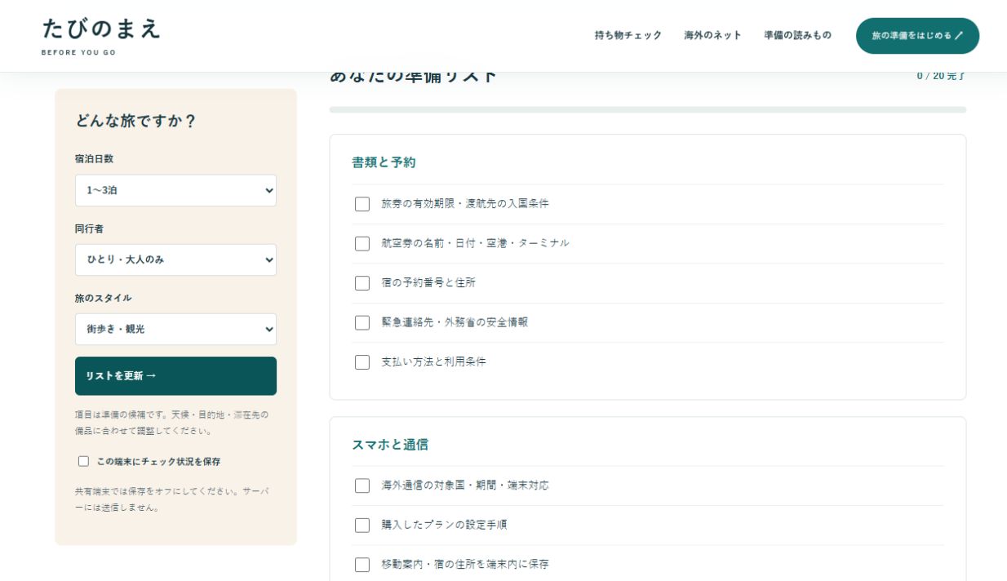Expand the 同行者 dropdown
This screenshot has height=581, width=1007.
pyautogui.click(x=175, y=259)
